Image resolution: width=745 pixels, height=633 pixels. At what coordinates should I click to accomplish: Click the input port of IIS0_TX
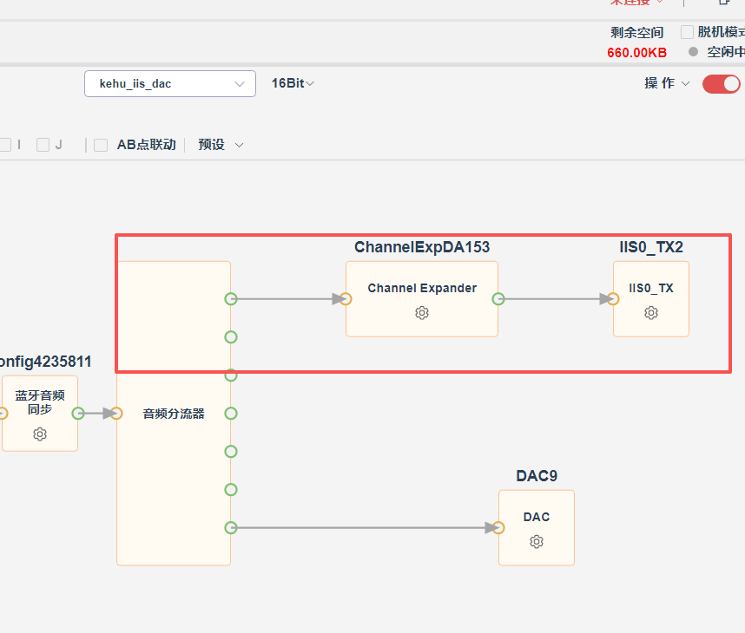(x=613, y=299)
